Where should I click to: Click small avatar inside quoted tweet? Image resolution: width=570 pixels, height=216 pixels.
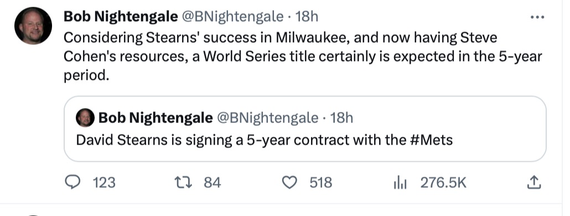85,118
